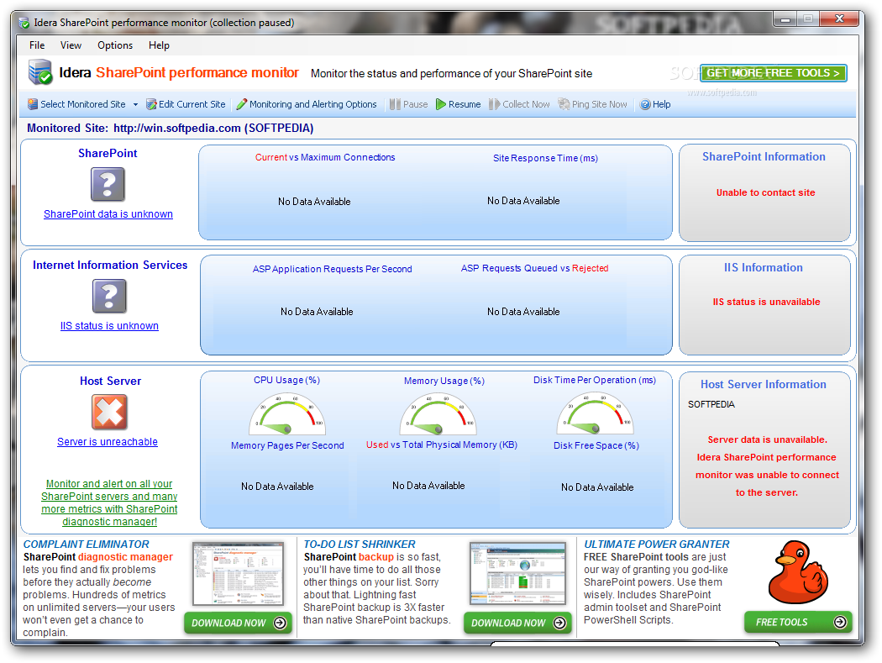
Task: Open 'SharePoint data is unknown' link
Action: pos(108,214)
